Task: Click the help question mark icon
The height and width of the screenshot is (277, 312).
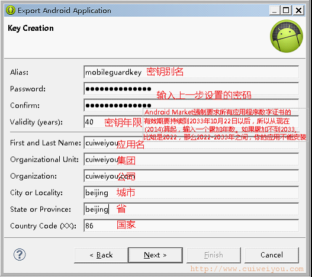Action: click(20, 255)
